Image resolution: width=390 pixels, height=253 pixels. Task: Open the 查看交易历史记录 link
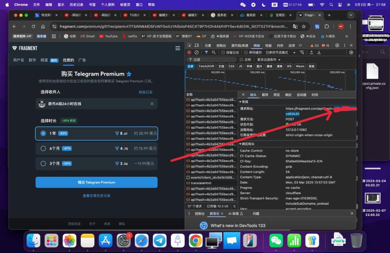tap(96, 196)
